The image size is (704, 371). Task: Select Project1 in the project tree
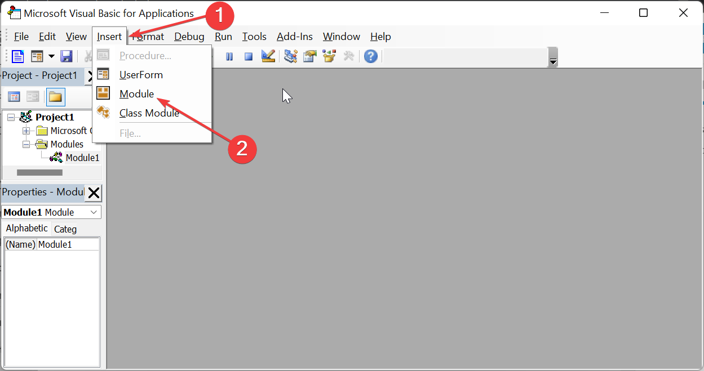point(55,117)
